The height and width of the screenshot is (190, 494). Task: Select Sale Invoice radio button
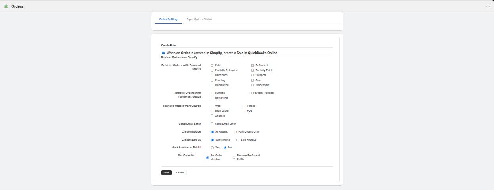[x=213, y=139]
